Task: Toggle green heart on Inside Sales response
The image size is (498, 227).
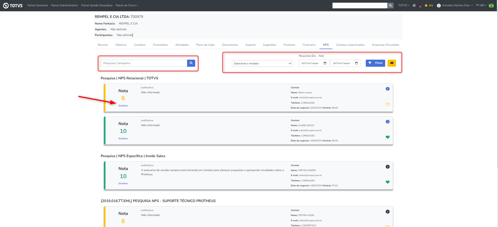Action: coord(388,182)
